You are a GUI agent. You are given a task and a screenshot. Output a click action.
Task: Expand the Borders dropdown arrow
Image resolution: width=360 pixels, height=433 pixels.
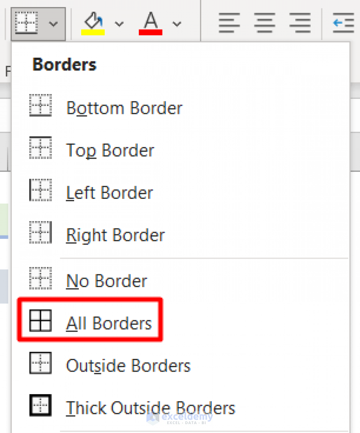tap(53, 23)
